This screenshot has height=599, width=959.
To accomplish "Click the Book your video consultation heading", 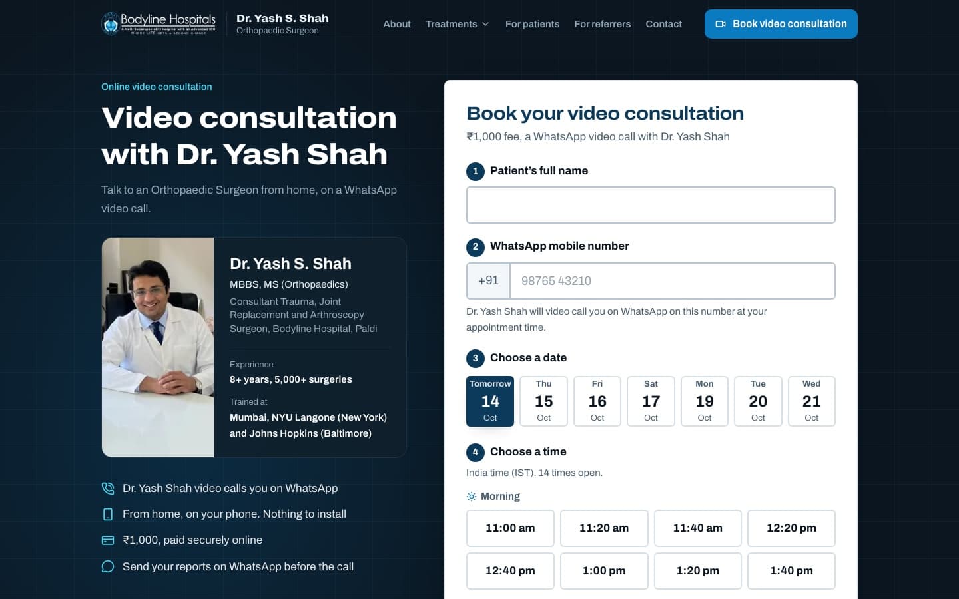I will tap(605, 113).
